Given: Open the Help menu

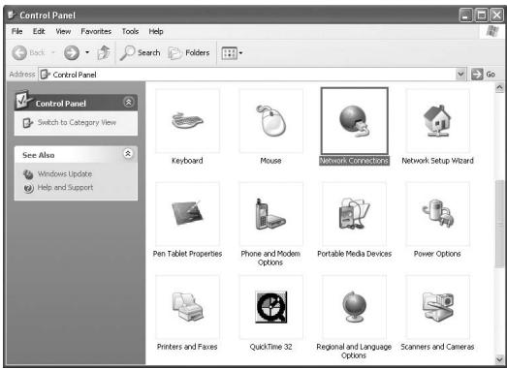Looking at the screenshot, I should coord(156,31).
